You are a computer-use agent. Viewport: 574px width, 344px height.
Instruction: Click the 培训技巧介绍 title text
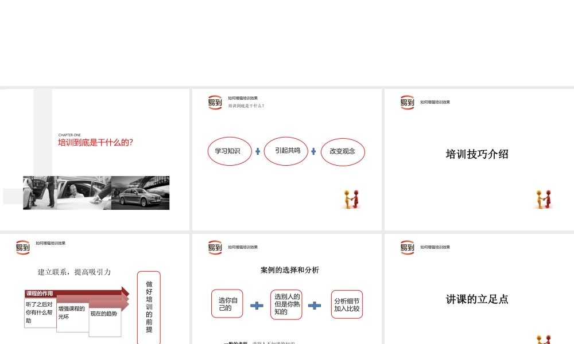(x=476, y=154)
